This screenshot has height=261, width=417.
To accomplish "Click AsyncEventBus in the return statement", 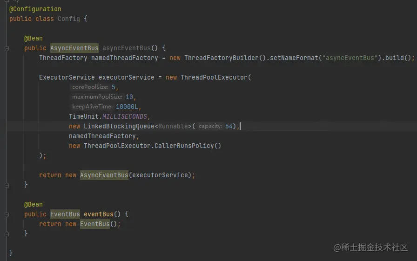I will tap(104, 175).
